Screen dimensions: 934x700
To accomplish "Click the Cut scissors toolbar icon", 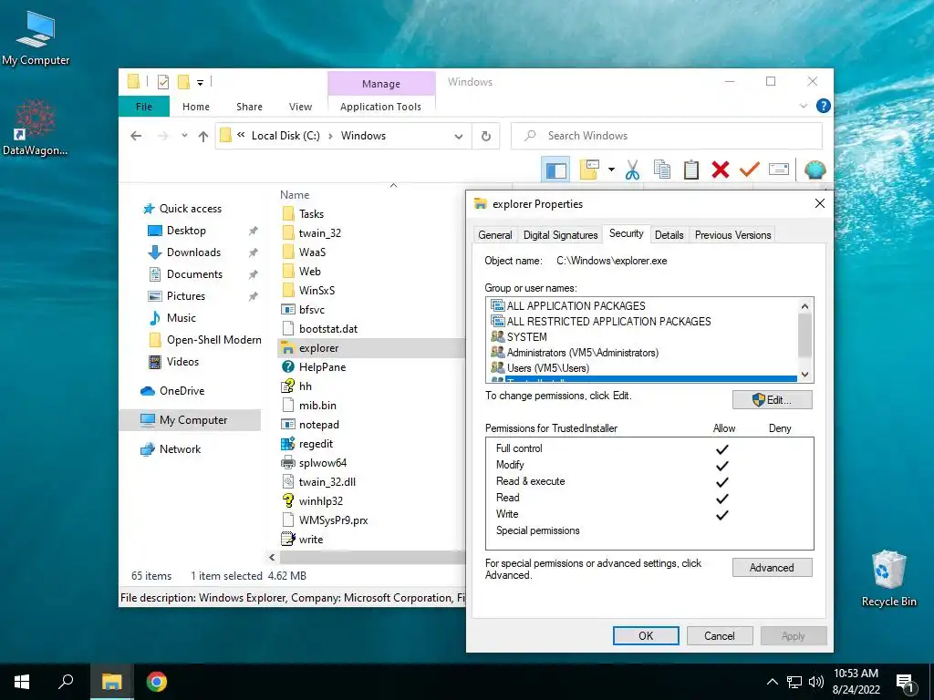I will point(633,170).
